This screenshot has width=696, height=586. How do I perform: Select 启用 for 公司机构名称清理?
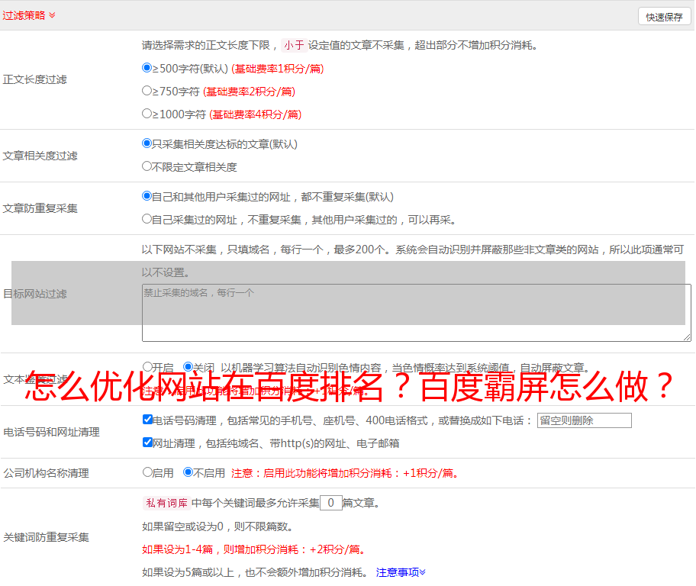[x=147, y=472]
